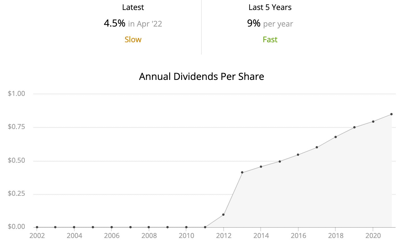Click the 2002 data point at $0.00
The width and height of the screenshot is (400, 242).
(37, 227)
